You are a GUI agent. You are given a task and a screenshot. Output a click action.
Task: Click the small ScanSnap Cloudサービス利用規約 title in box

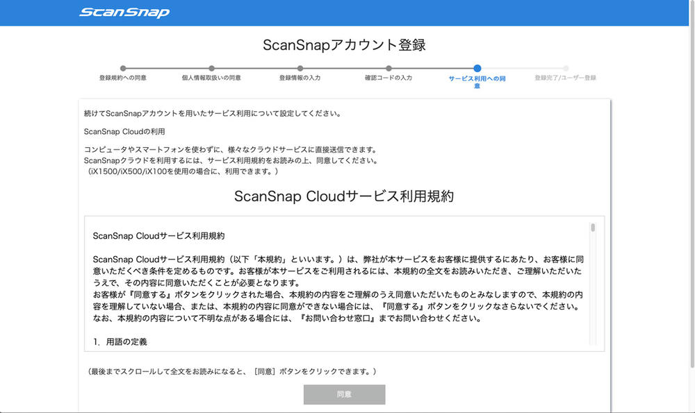[x=158, y=236]
